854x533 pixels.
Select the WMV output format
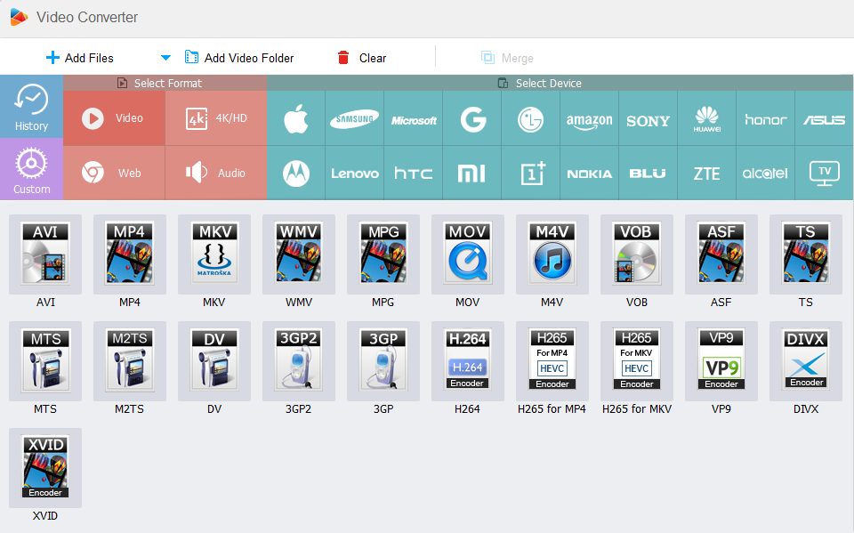[299, 254]
